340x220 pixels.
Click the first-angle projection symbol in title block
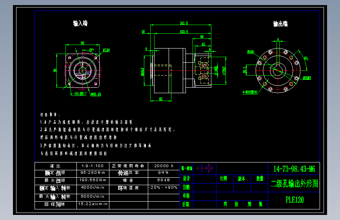(205, 168)
